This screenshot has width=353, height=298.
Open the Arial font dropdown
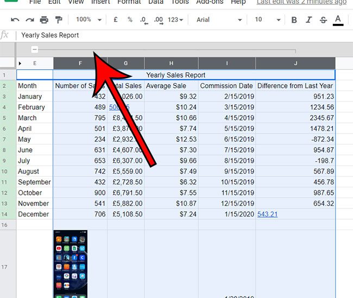(x=219, y=20)
